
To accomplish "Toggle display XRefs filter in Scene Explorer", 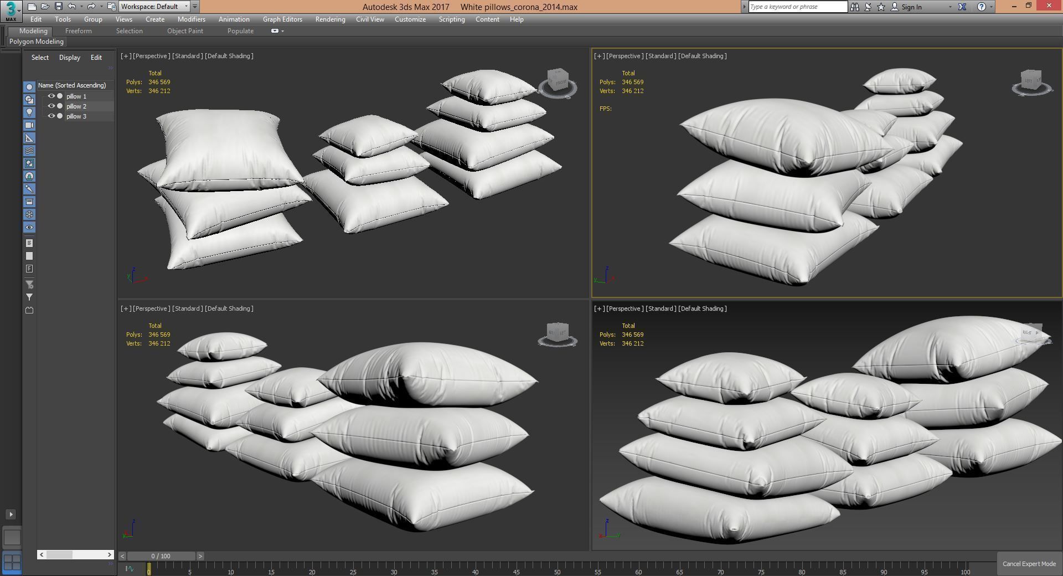I will 29,176.
